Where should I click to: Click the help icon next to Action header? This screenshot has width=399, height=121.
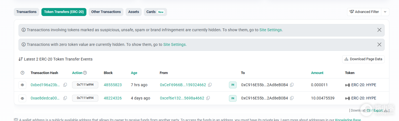point(85,73)
